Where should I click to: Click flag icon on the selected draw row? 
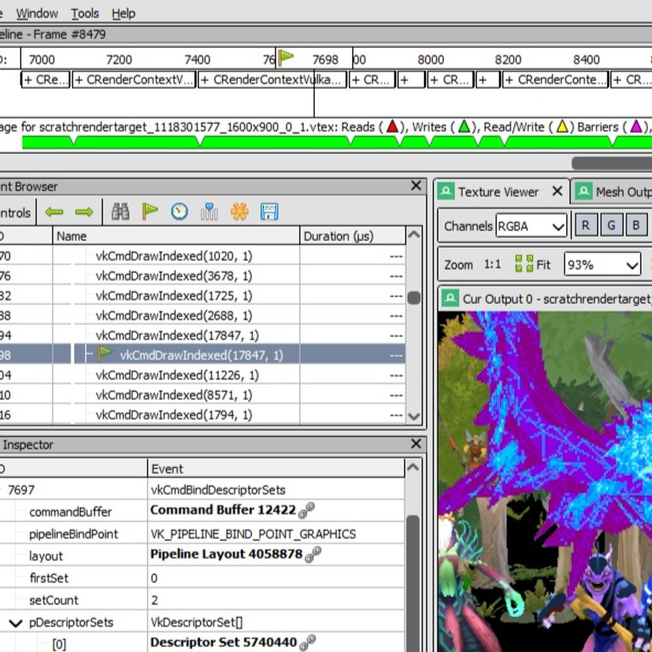[105, 355]
